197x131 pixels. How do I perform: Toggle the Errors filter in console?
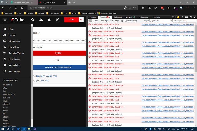[x=96, y=21]
